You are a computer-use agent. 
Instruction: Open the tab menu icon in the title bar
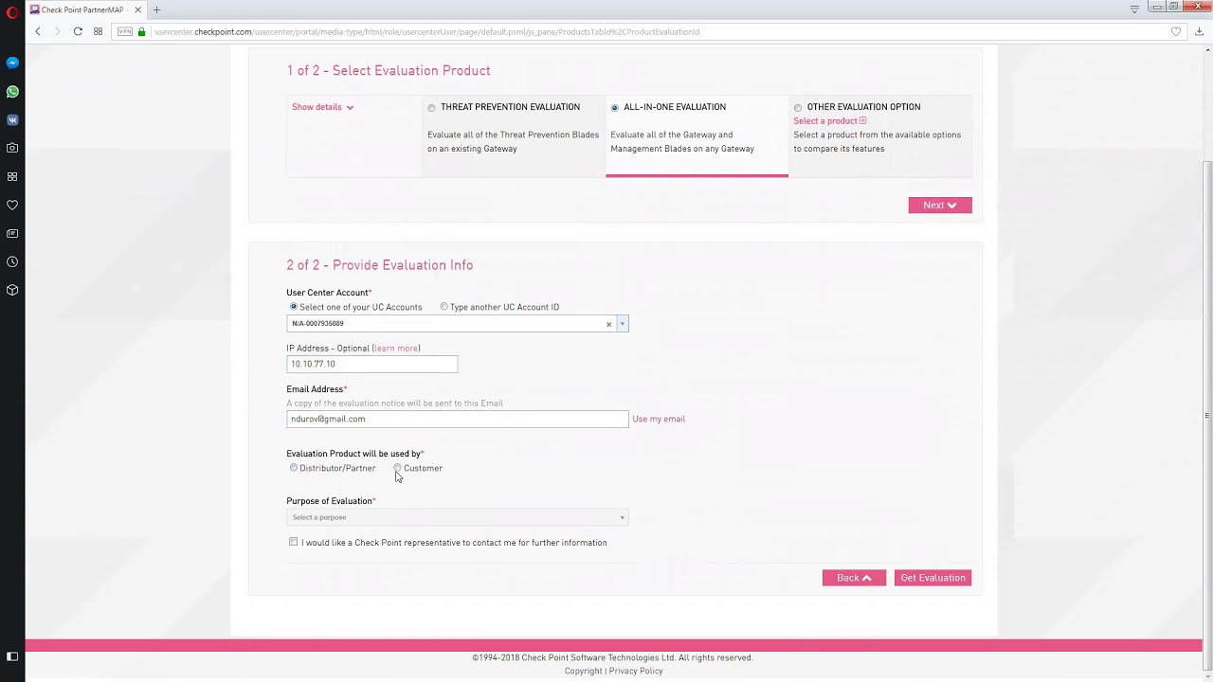click(1134, 9)
